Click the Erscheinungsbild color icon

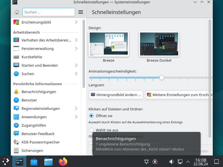tap(16, 22)
